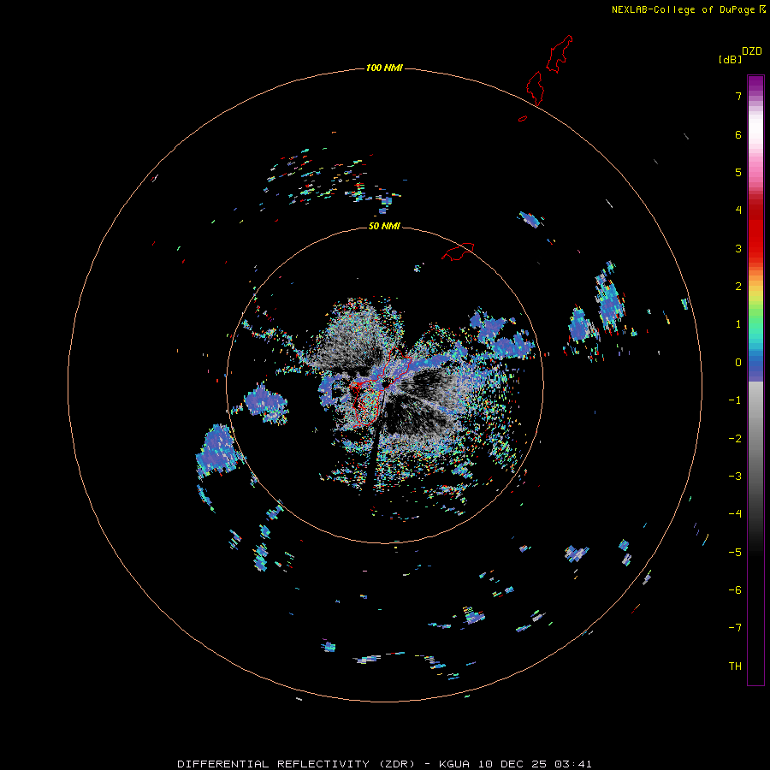Image resolution: width=770 pixels, height=770 pixels.
Task: Click the 6 value on the color scale
Action: click(738, 134)
